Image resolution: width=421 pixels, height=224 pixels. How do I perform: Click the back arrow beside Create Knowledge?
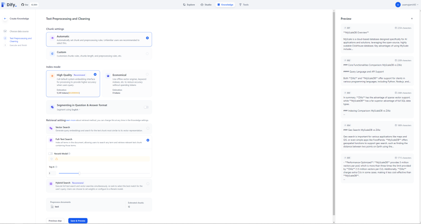[5, 18]
